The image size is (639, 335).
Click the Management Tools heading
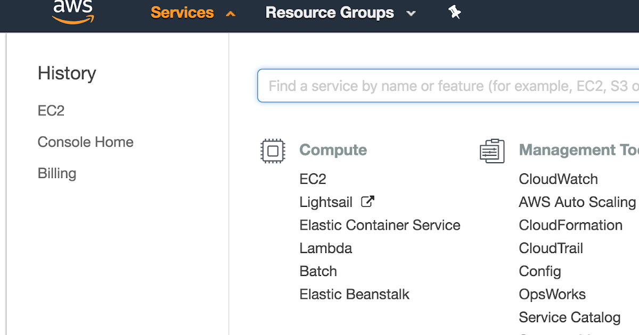tap(579, 150)
